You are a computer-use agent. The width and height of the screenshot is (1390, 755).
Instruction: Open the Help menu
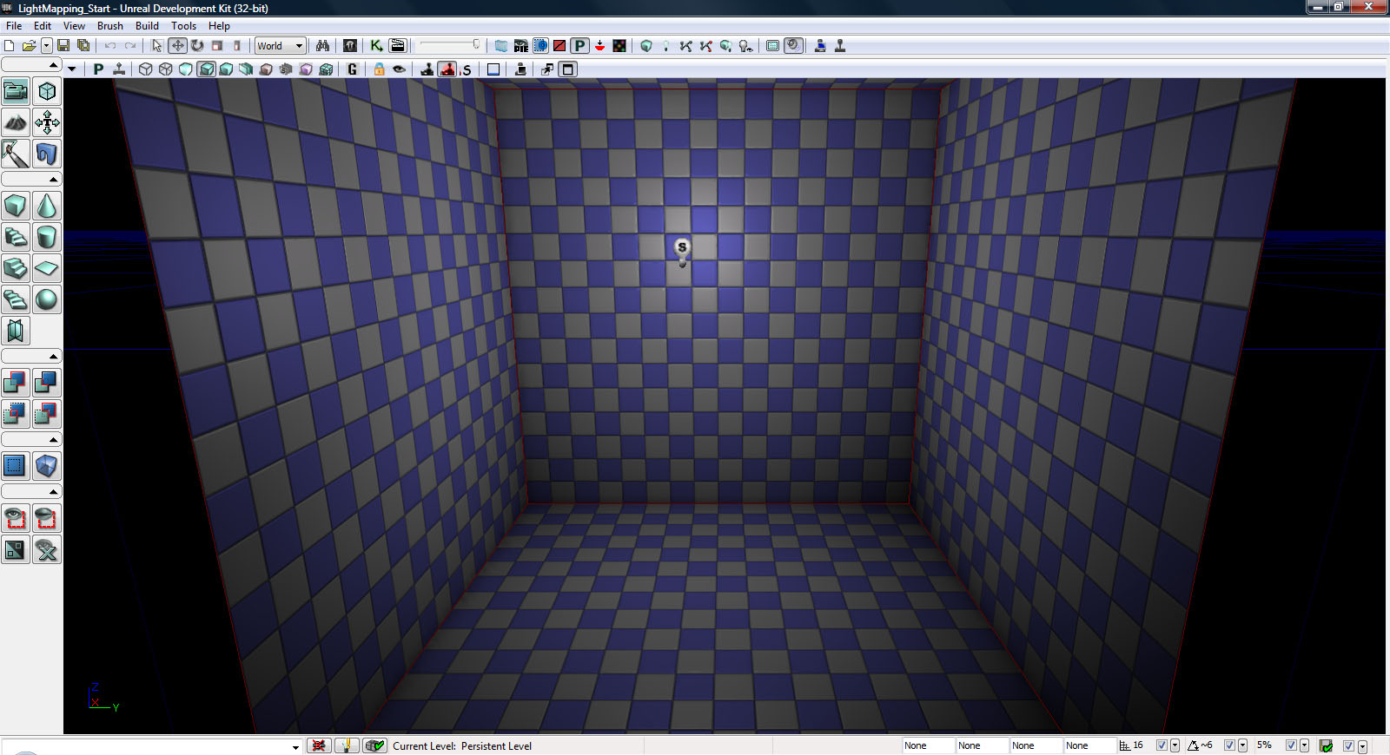pos(219,26)
